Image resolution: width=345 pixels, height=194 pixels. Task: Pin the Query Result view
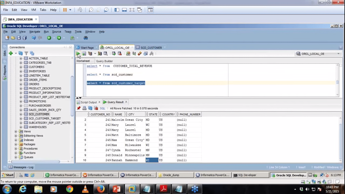79,108
